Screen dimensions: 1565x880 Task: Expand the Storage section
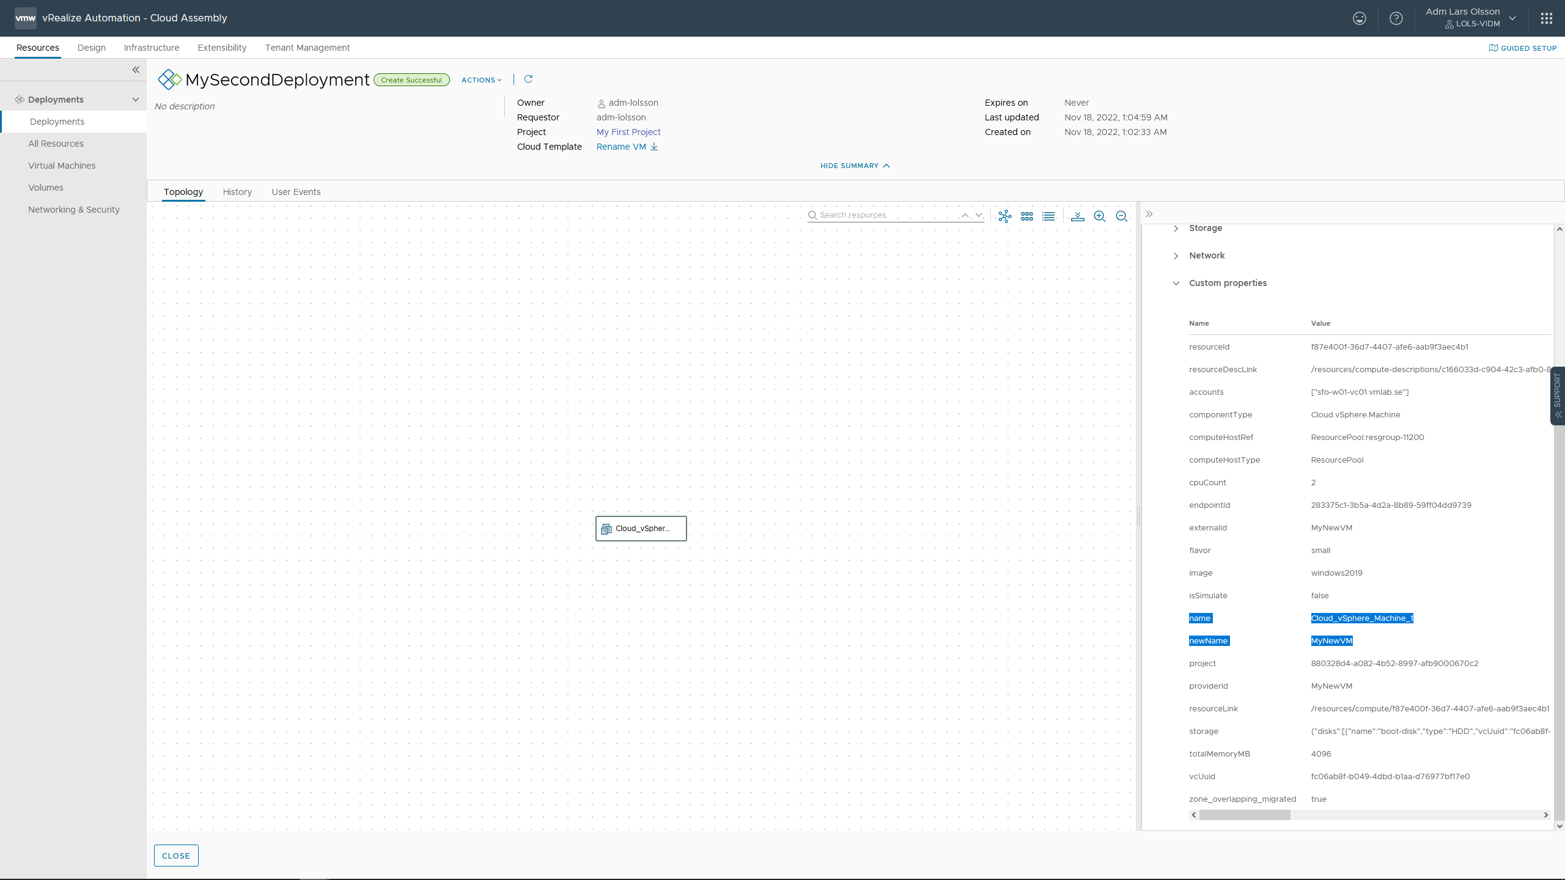(1176, 229)
